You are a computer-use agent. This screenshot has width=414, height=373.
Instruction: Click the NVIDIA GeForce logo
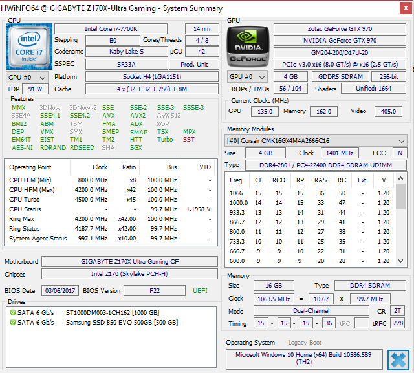(x=248, y=46)
